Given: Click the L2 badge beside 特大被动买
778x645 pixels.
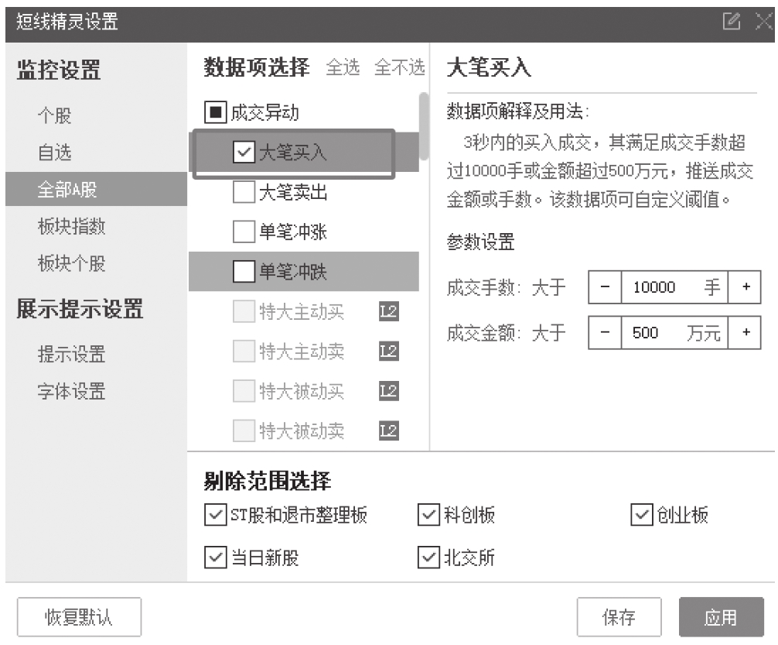Looking at the screenshot, I should point(389,391).
